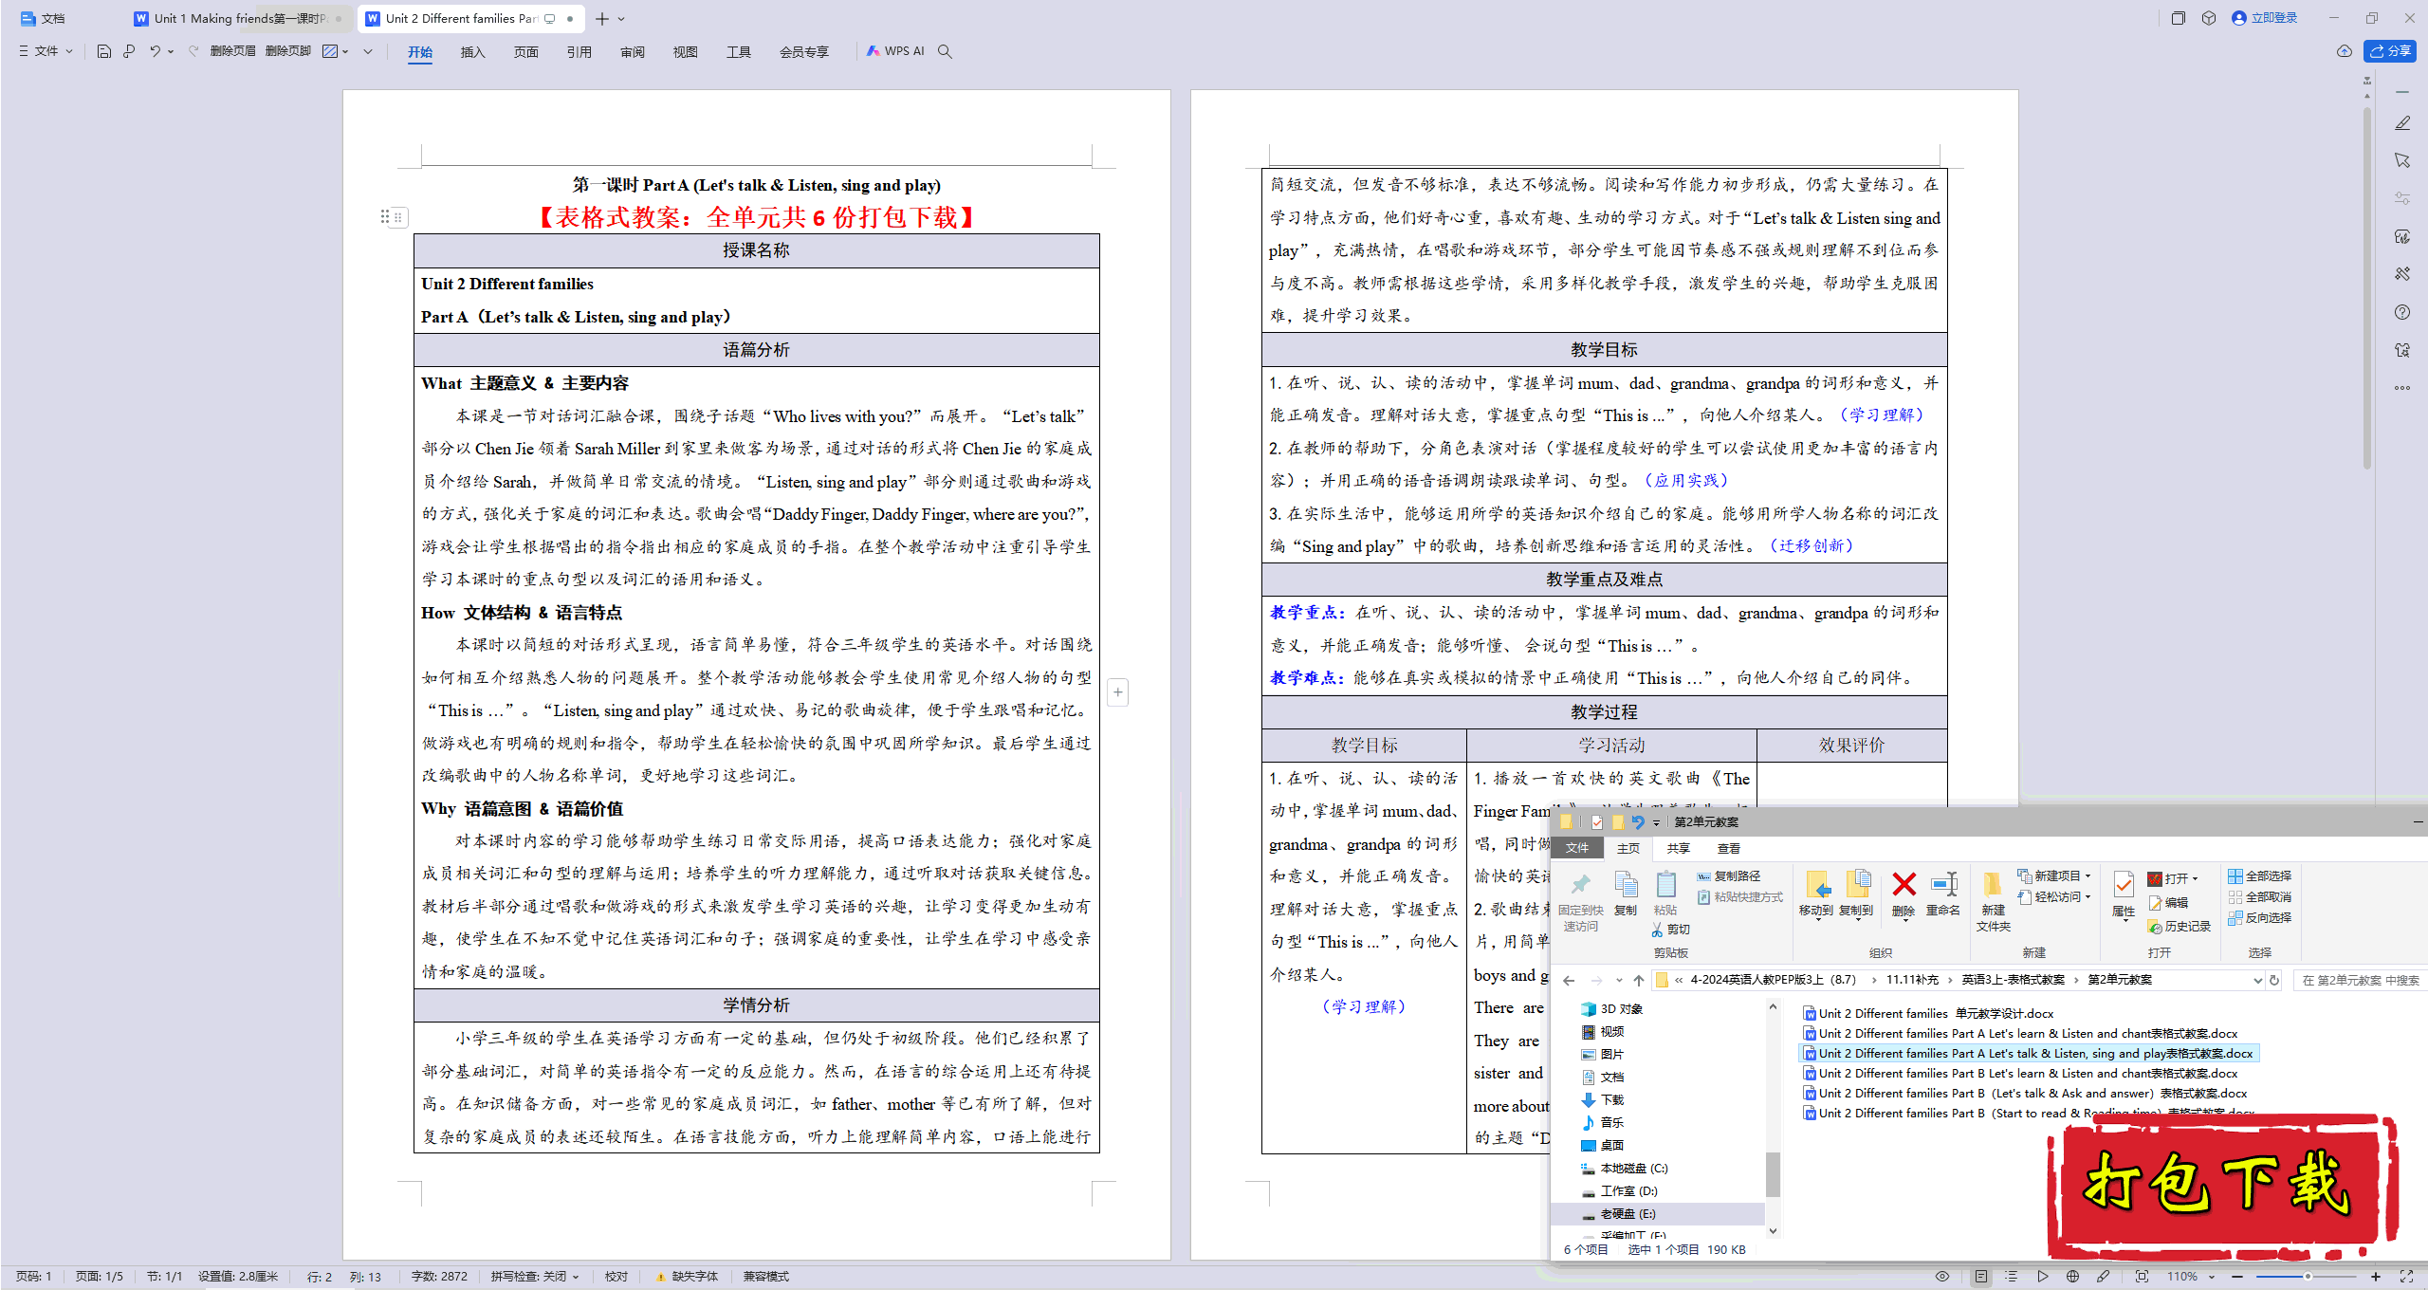Screen dimensions: 2428x1290
Task: Open the shading fill dropdown in quick toolbar
Action: (345, 51)
